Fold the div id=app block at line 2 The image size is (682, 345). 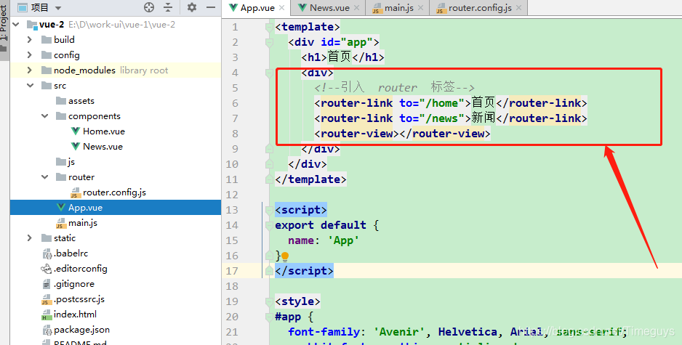tap(269, 42)
